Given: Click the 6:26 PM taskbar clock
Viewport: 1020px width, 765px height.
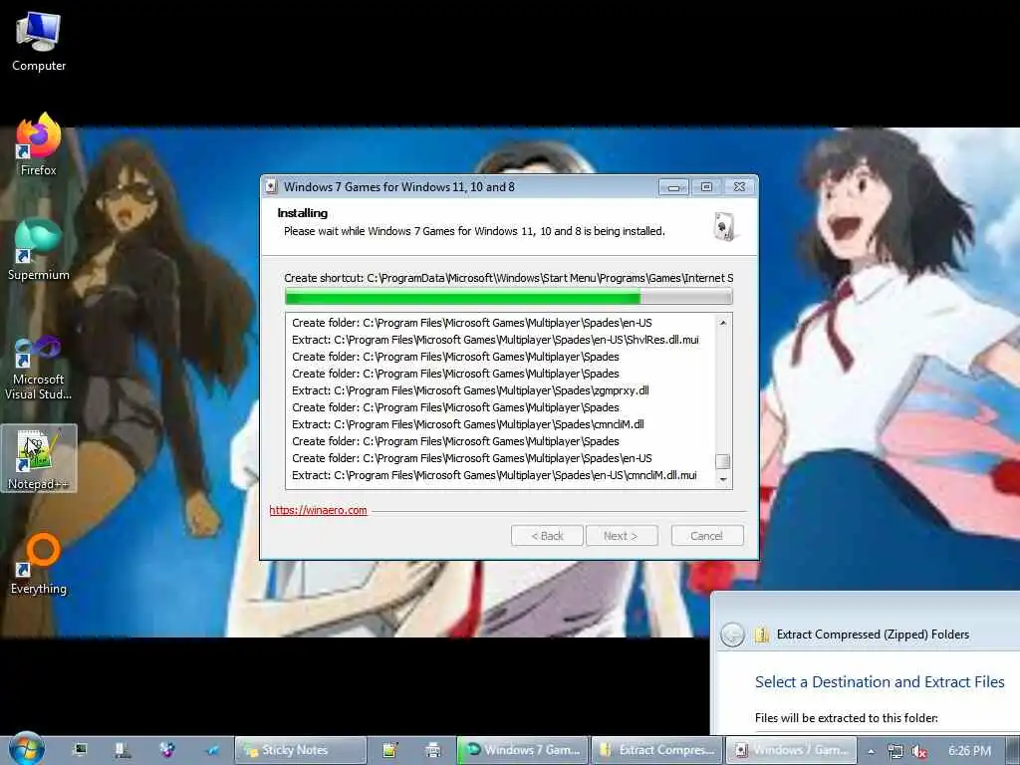Looking at the screenshot, I should [x=969, y=751].
